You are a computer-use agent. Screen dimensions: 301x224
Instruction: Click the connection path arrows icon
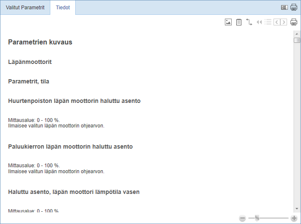(x=249, y=22)
